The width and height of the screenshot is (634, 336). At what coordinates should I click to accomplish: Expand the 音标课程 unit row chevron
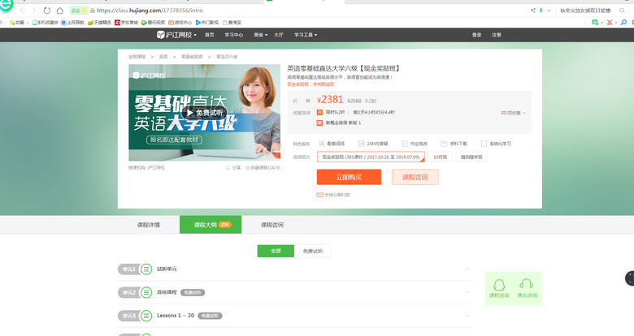(467, 292)
